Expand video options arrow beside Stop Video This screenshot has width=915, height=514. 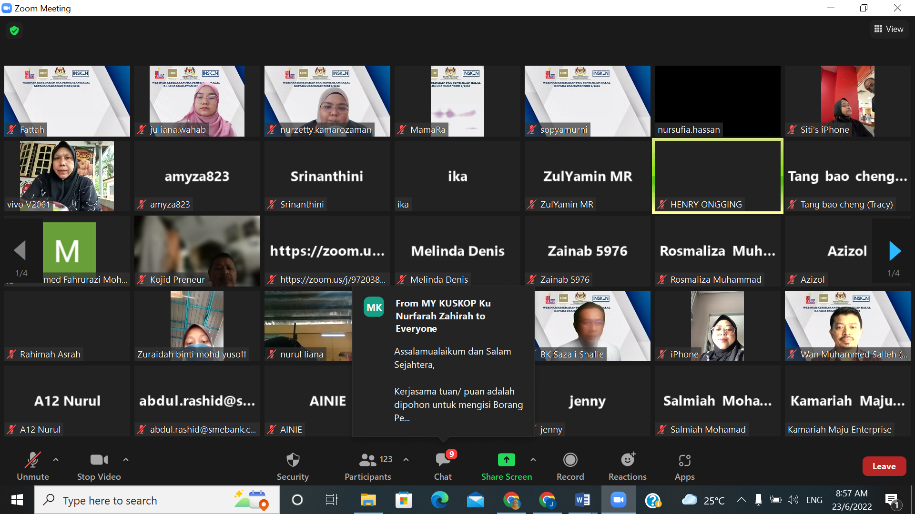(126, 460)
